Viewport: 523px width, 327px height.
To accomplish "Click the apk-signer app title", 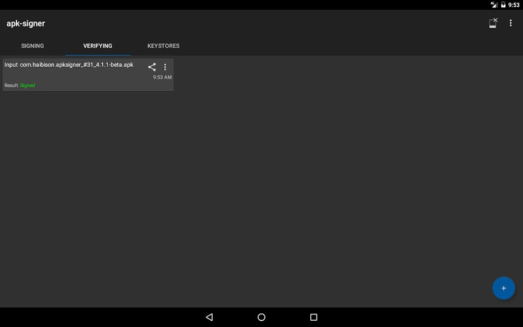I will tap(26, 23).
